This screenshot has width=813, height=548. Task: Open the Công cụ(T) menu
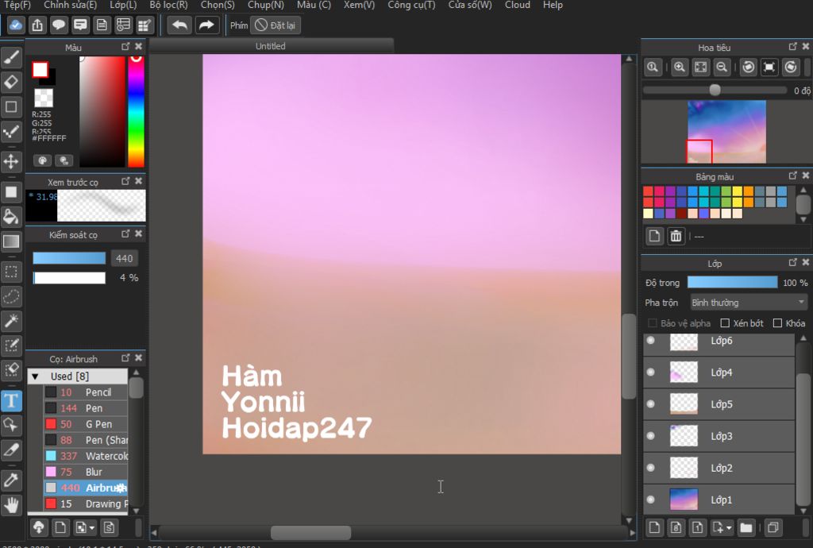412,6
